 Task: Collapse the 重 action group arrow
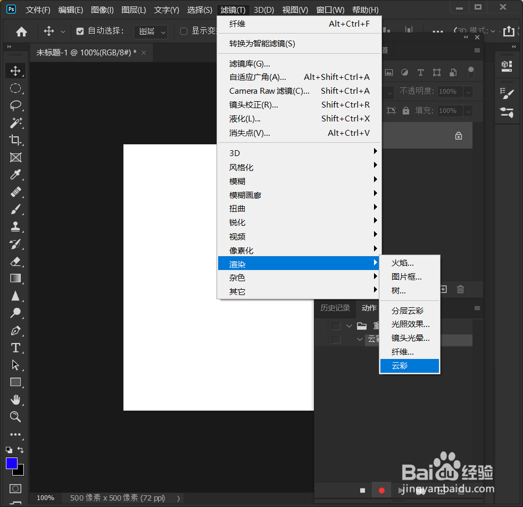pos(350,325)
